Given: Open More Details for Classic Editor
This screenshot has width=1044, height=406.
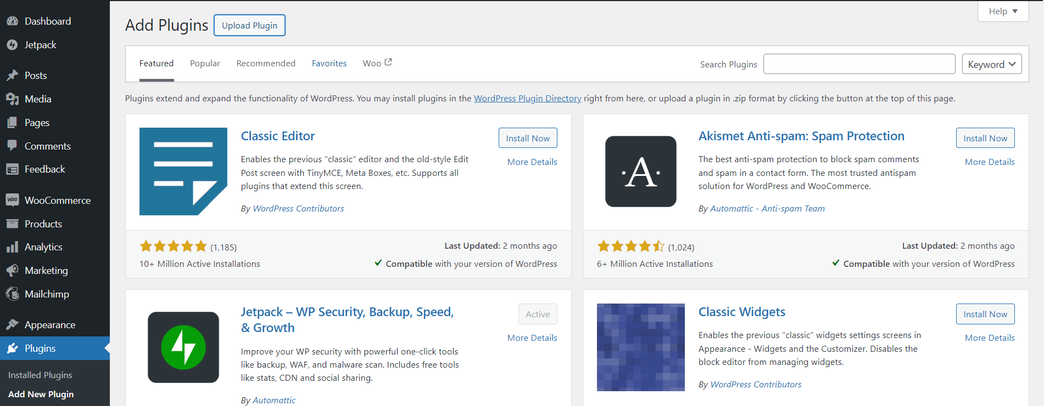Looking at the screenshot, I should [x=532, y=162].
